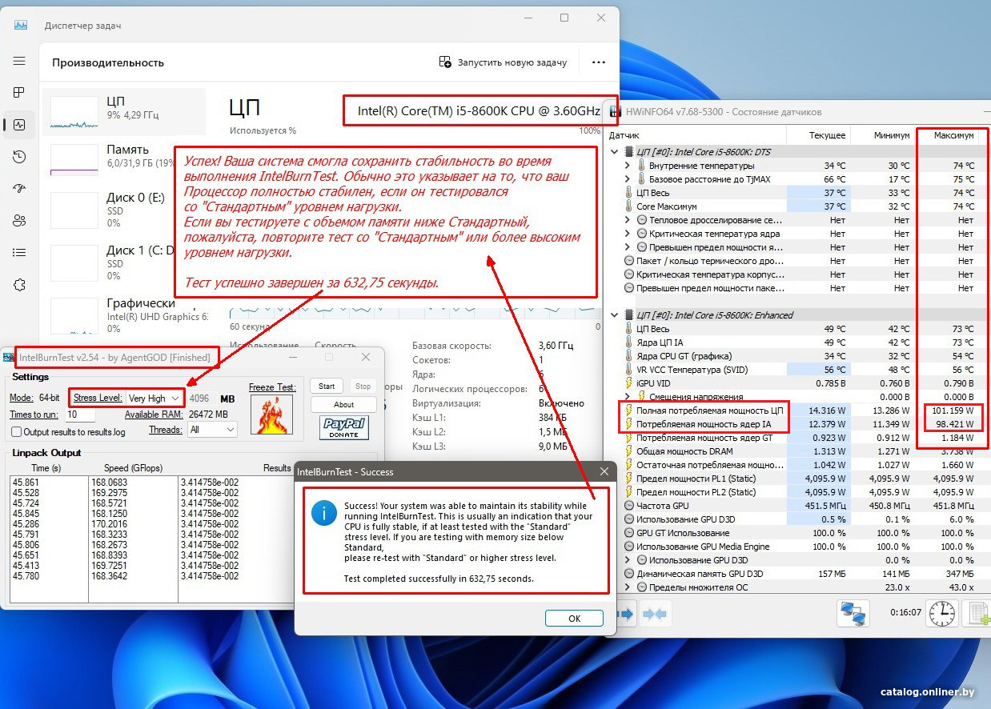
Task: Open App history icon in Task Manager sidebar
Action: (x=19, y=157)
